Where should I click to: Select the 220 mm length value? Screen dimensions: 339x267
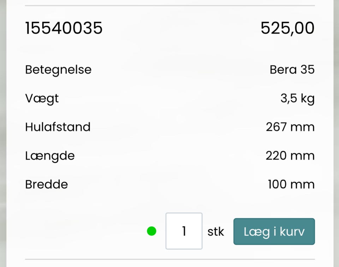(x=290, y=156)
